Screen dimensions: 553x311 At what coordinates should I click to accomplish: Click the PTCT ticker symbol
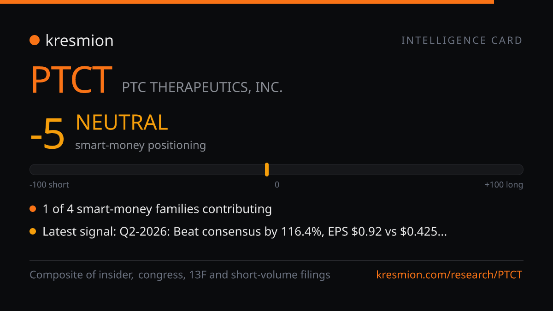coord(71,80)
